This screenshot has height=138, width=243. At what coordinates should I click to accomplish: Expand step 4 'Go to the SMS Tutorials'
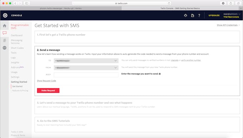[137, 124]
